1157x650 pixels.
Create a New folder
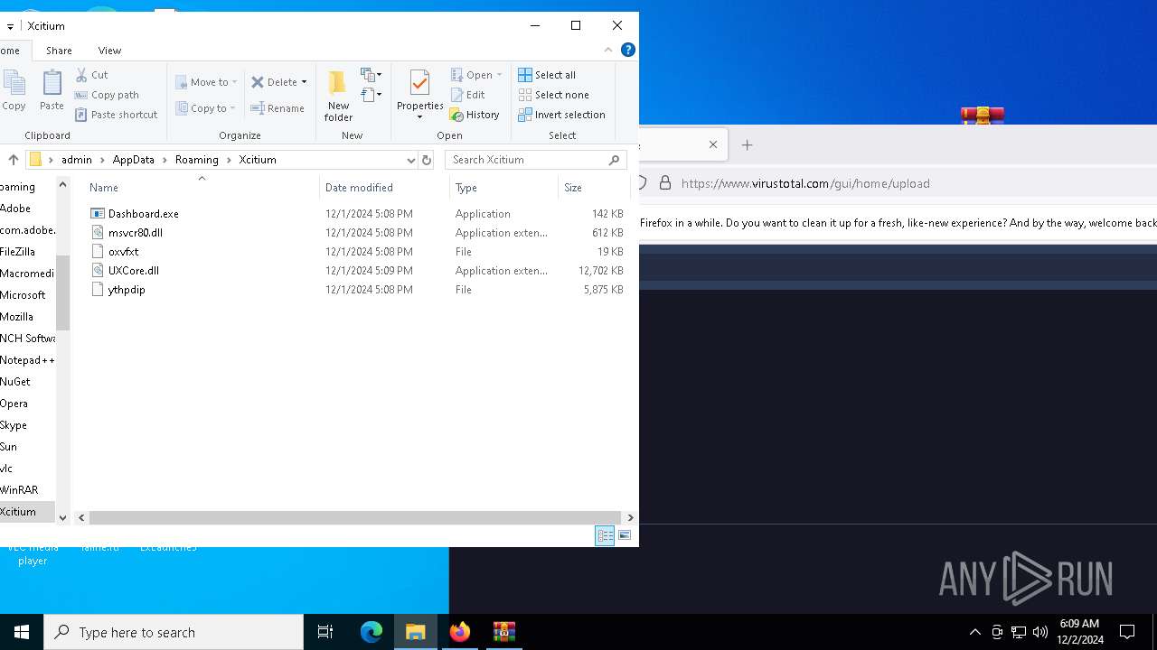[338, 96]
